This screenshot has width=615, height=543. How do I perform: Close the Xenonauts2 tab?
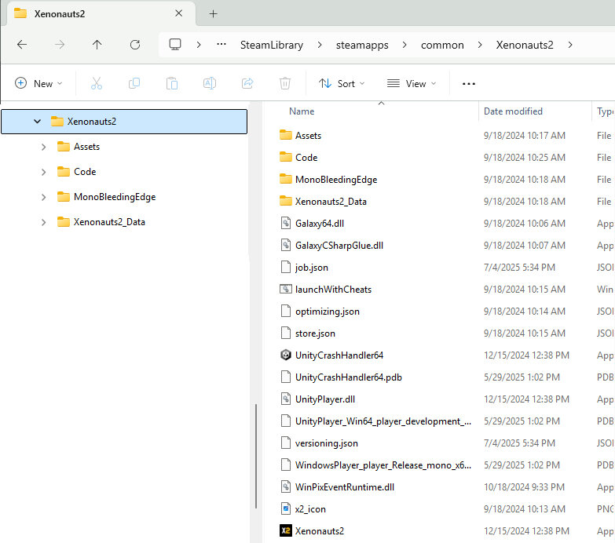179,13
